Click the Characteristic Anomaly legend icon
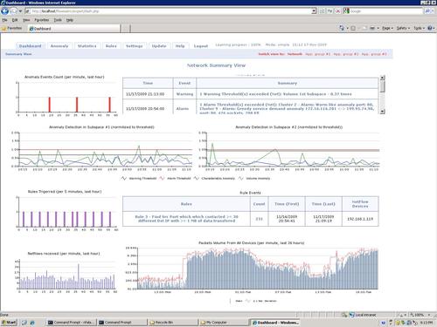437x327 pixels. 197,178
